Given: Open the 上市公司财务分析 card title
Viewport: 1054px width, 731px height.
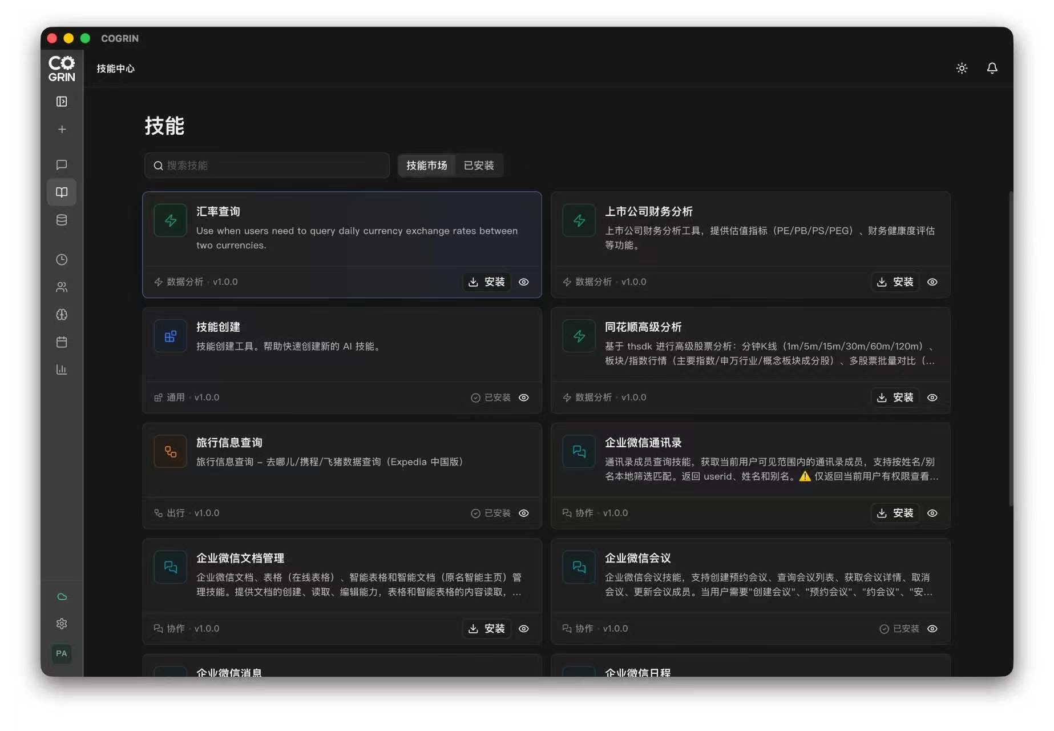Looking at the screenshot, I should click(649, 211).
